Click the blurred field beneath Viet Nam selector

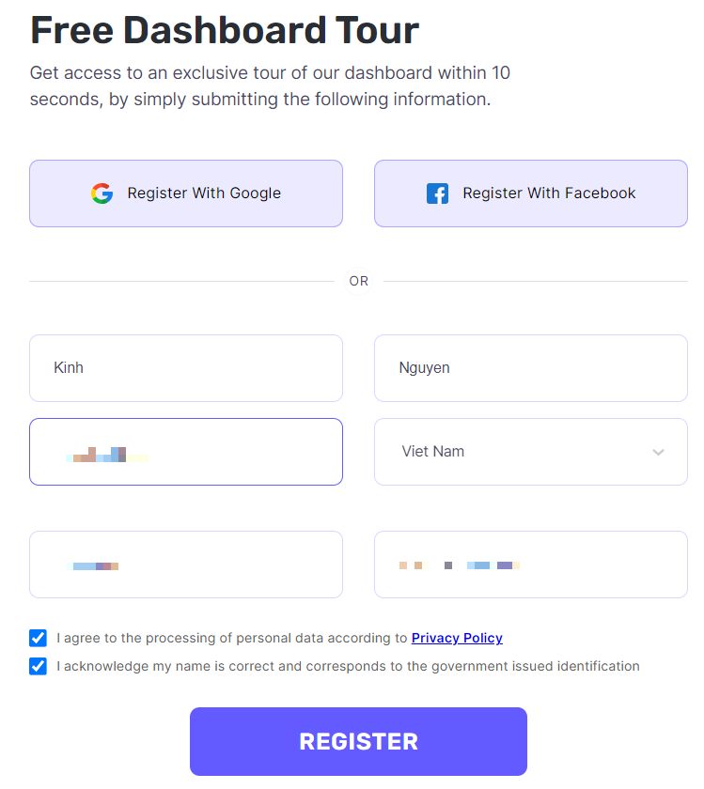(x=531, y=565)
